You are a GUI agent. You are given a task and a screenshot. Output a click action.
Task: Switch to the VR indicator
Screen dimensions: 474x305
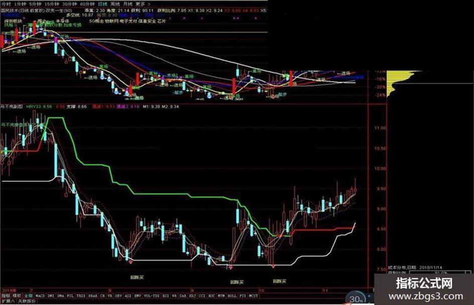pos(110,296)
